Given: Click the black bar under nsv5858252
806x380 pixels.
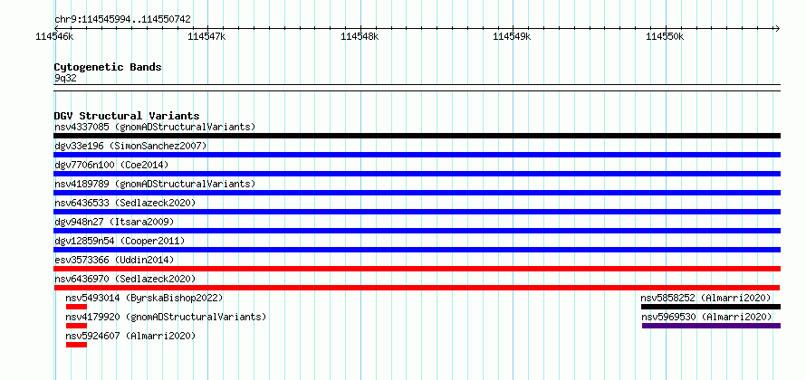Looking at the screenshot, I should pyautogui.click(x=710, y=307).
